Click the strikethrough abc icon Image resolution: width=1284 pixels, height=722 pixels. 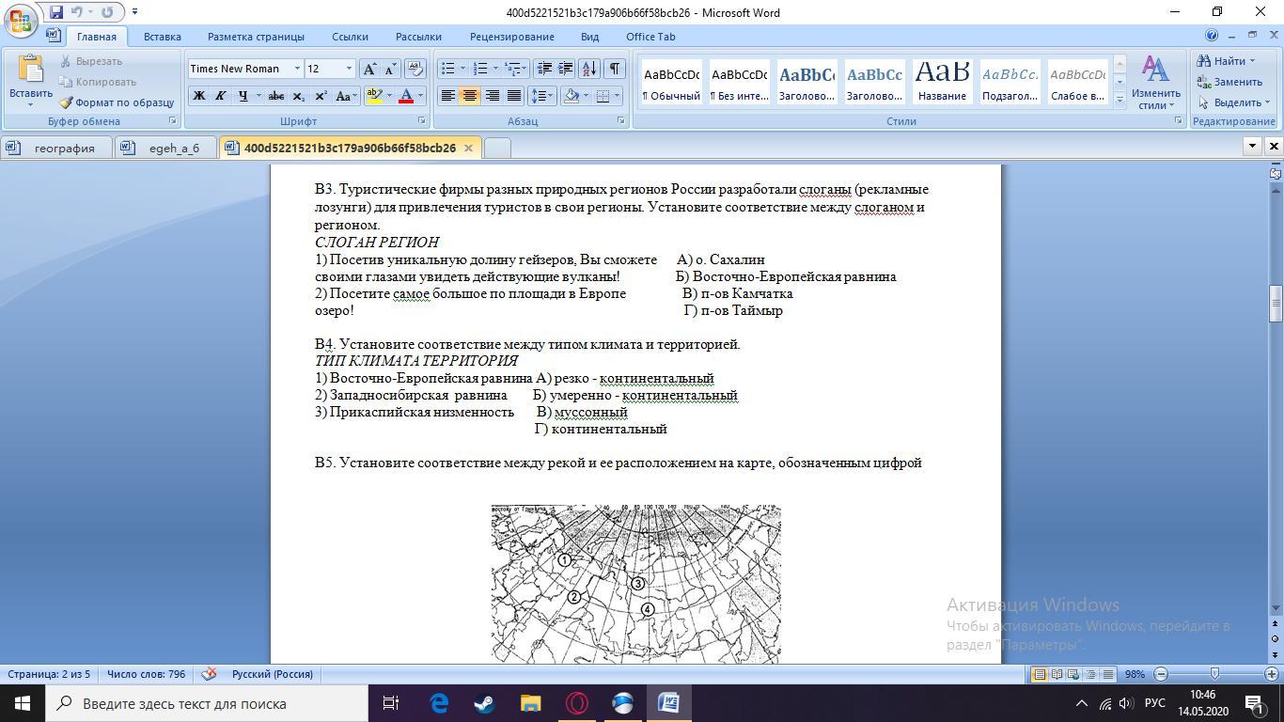[275, 96]
